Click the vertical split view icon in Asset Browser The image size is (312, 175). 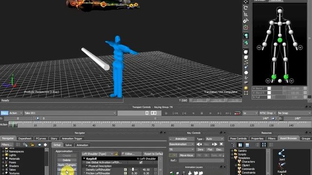coord(240,145)
